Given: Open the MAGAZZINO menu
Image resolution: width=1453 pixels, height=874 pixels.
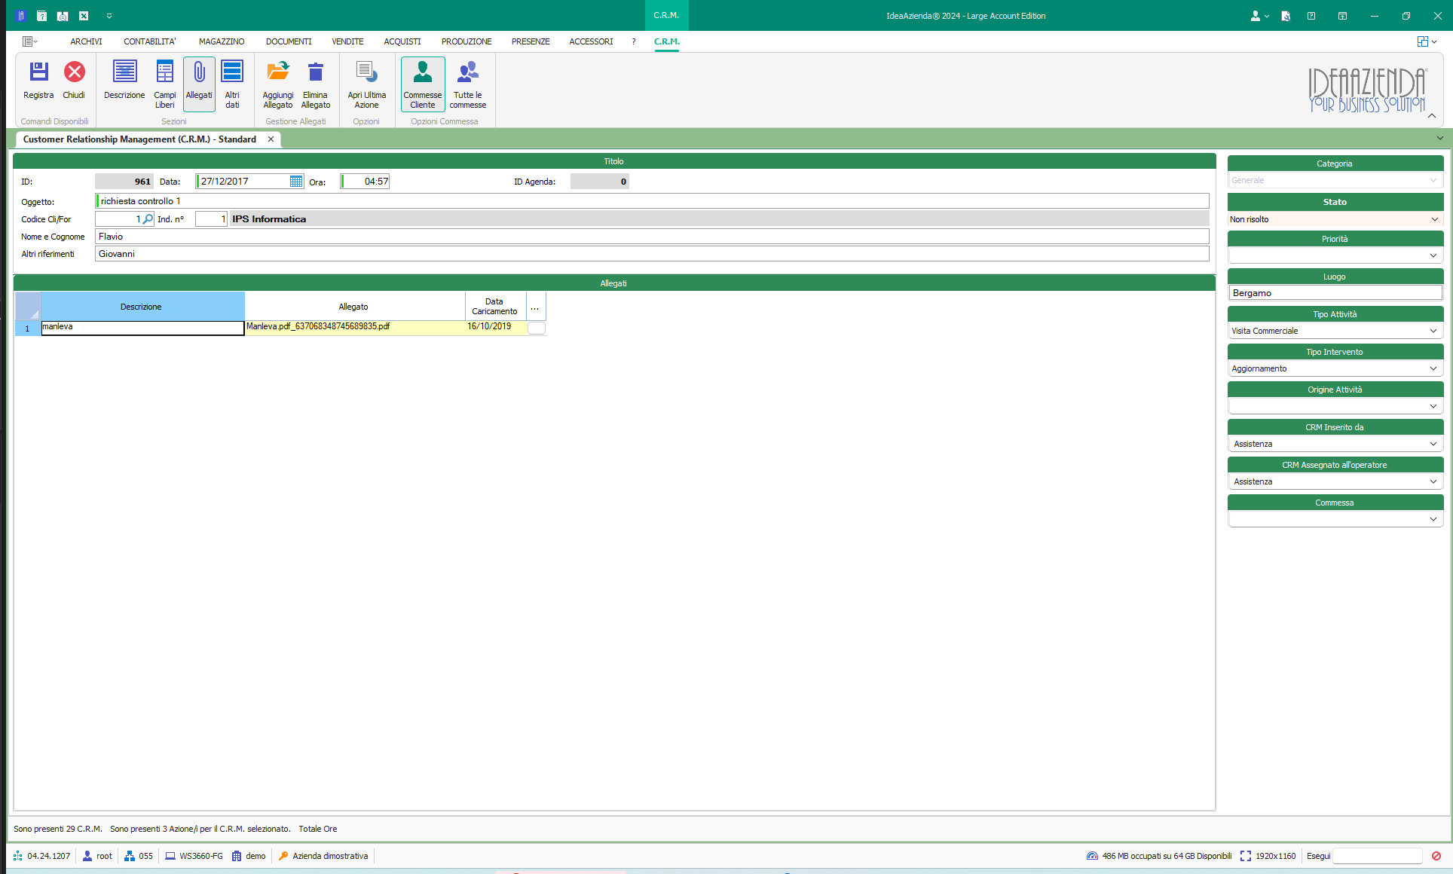Looking at the screenshot, I should 222,41.
